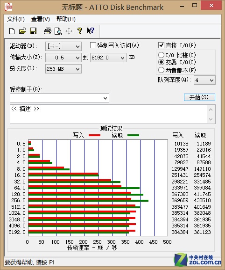Click the 16.0 chart row label

pyautogui.click(x=20, y=175)
